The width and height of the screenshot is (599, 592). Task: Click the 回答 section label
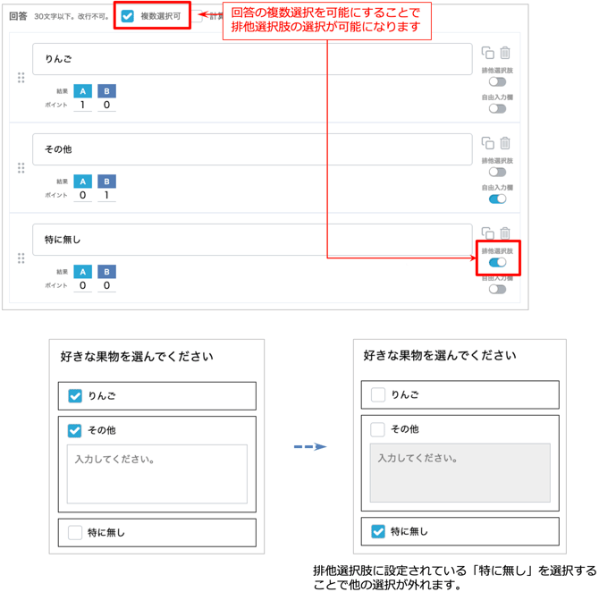coord(18,16)
